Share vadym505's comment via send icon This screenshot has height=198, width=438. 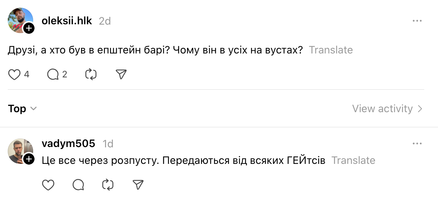click(x=138, y=185)
